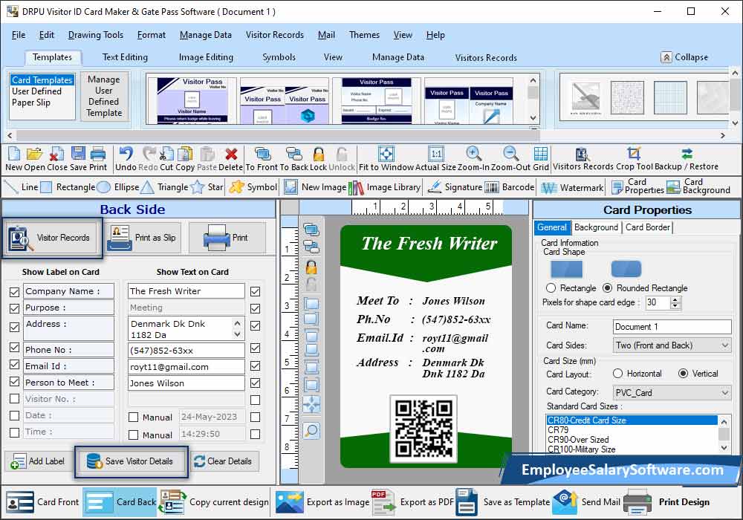The image size is (743, 520).
Task: Click Export as PDF
Action: 412,502
